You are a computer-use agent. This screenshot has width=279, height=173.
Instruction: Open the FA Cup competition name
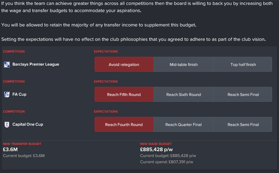tap(19, 95)
